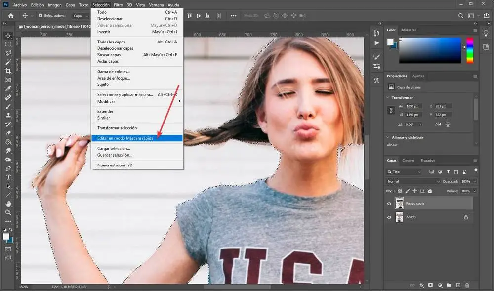
Task: Hide the Fondo copia layer
Action: click(x=389, y=203)
